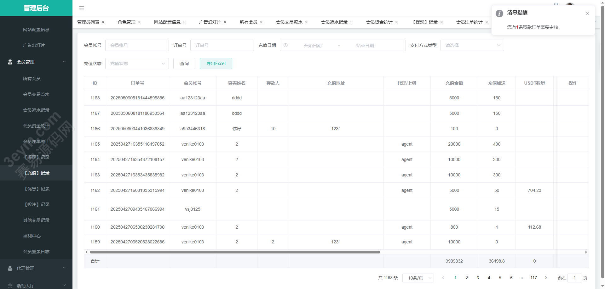Screen dimensions: 605x289
Task: Click the horizontal scrollbar right arrow
Action: point(586,252)
